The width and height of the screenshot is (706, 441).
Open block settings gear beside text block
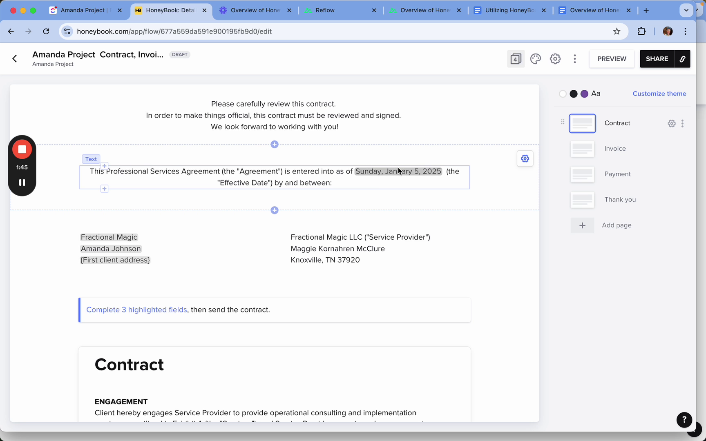(525, 158)
